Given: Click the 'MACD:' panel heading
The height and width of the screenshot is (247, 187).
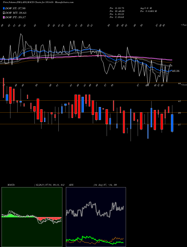Looking at the screenshot, I should 11,185.
